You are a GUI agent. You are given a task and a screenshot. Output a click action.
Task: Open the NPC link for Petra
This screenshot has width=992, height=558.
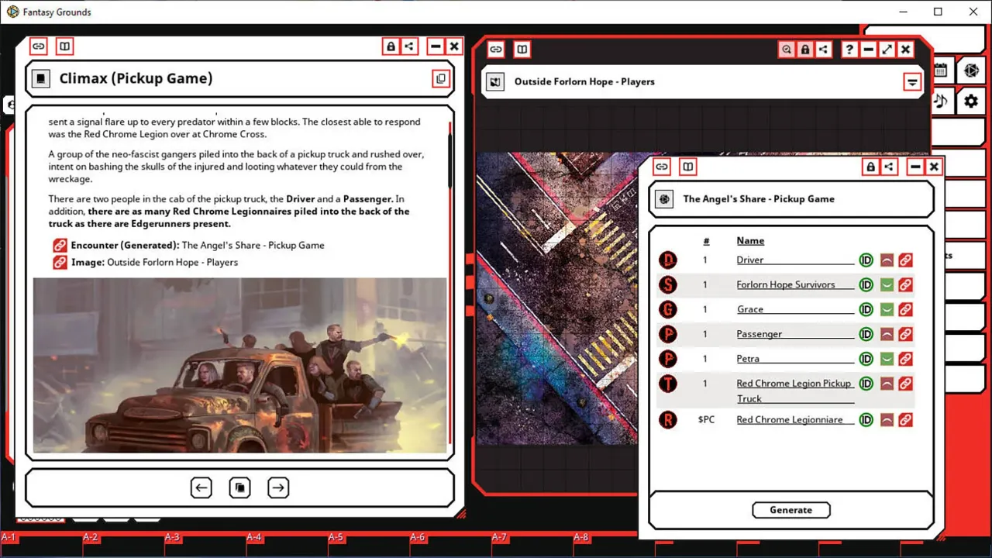click(904, 359)
